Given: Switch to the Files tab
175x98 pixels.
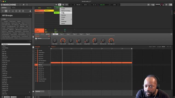Looking at the screenshot, I should (14, 8).
